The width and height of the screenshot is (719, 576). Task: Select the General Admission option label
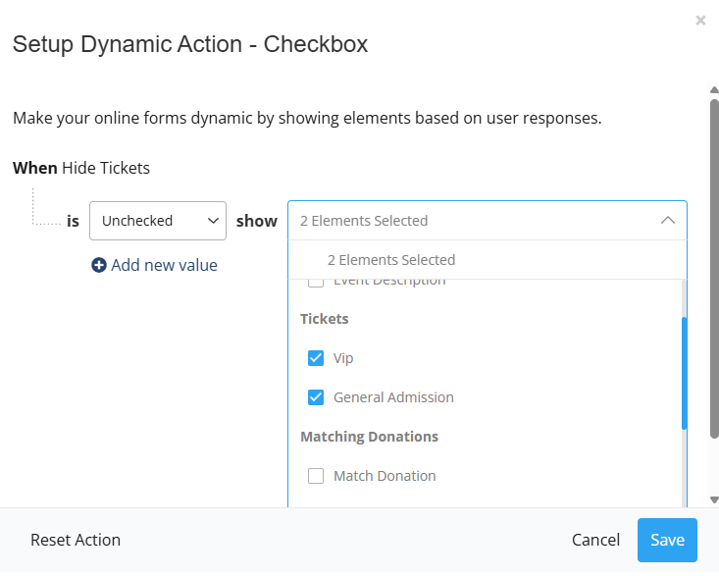(x=393, y=397)
